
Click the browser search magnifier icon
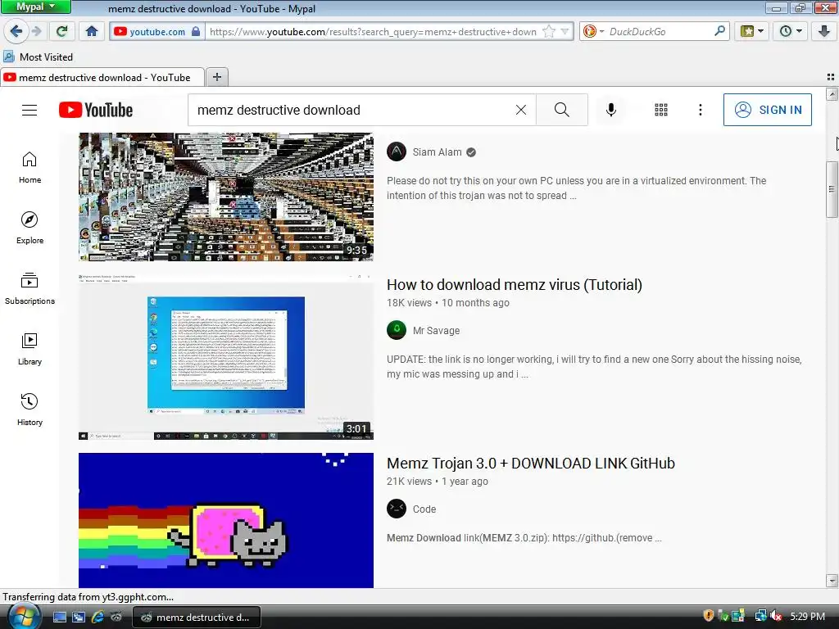719,31
